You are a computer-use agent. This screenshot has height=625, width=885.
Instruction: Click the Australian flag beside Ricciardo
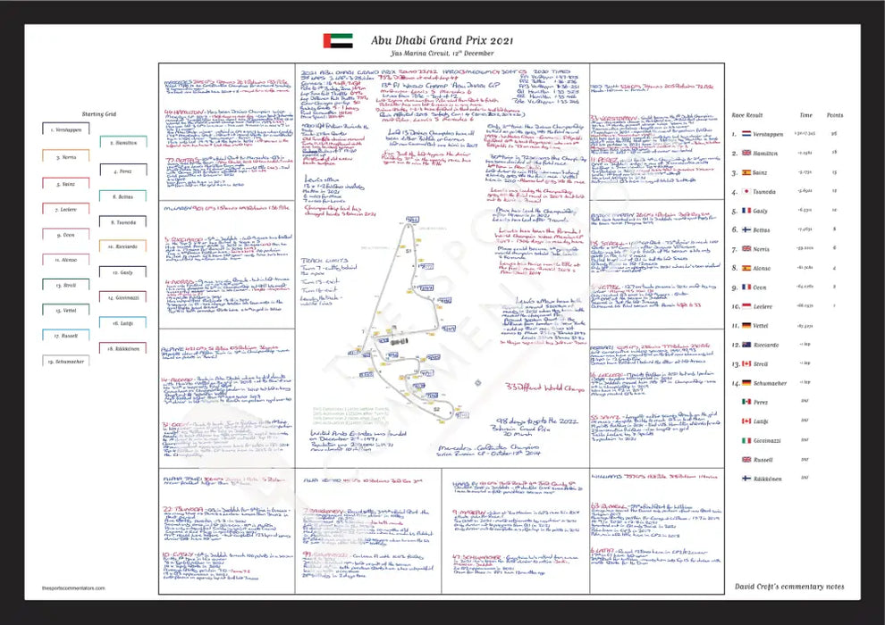tap(746, 345)
